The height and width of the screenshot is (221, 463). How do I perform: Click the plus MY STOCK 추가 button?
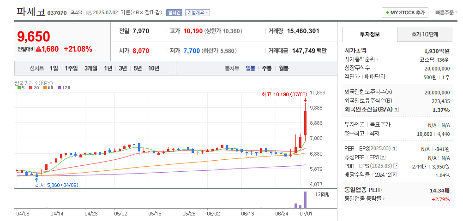pos(405,13)
